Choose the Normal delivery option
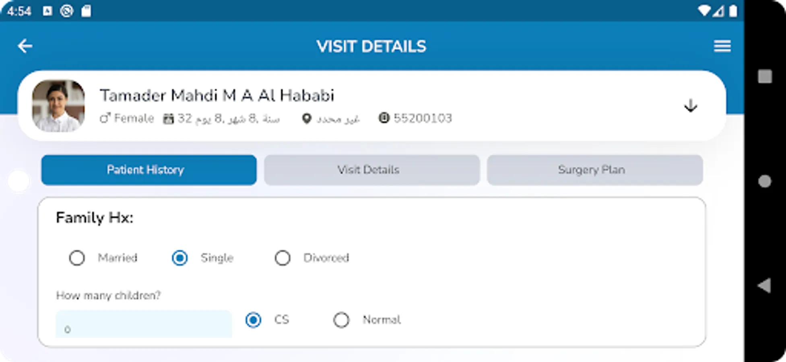The width and height of the screenshot is (786, 362). (341, 320)
